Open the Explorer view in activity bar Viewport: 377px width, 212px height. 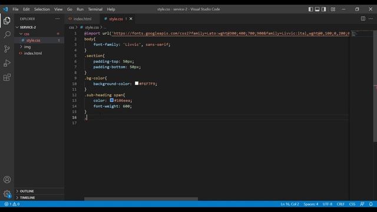(x=7, y=21)
